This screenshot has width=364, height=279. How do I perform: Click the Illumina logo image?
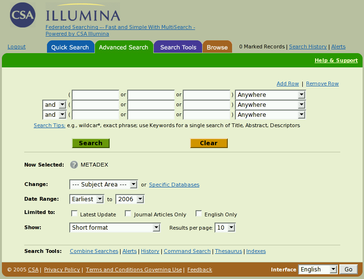click(83, 13)
